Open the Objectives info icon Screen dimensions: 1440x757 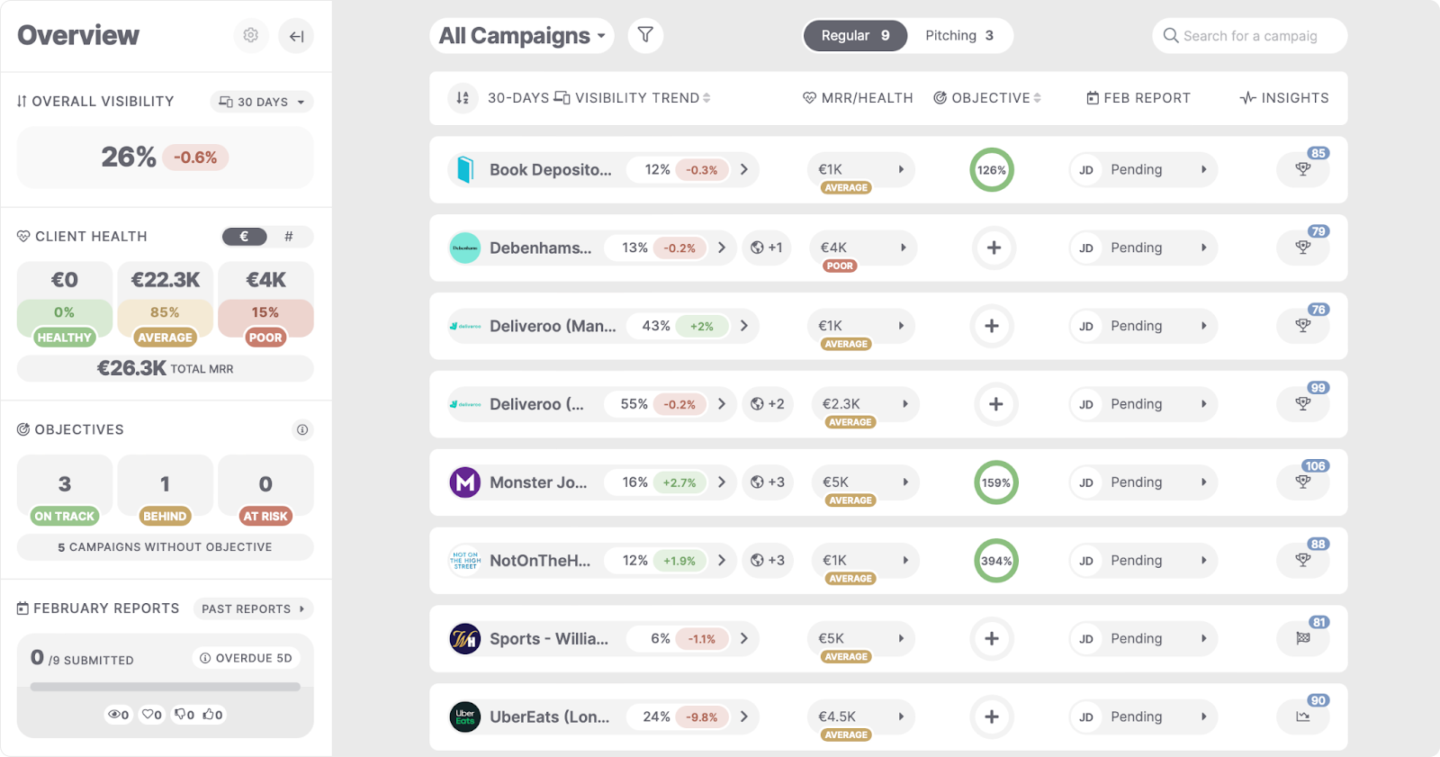302,429
